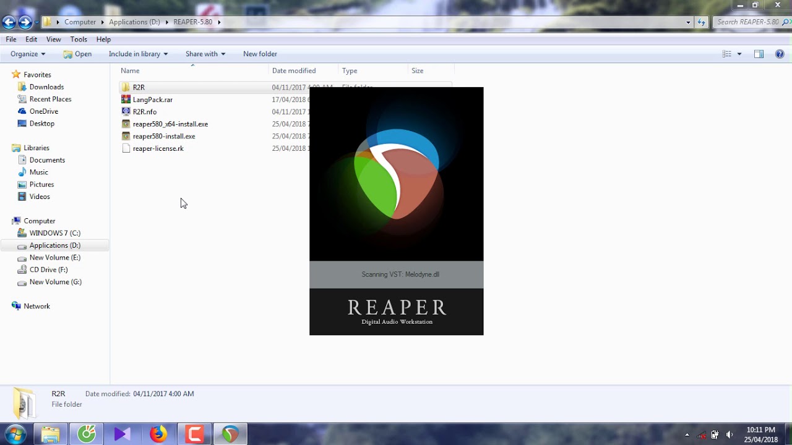Open Downloads in the navigation pane
Viewport: 792px width, 445px height.
46,87
